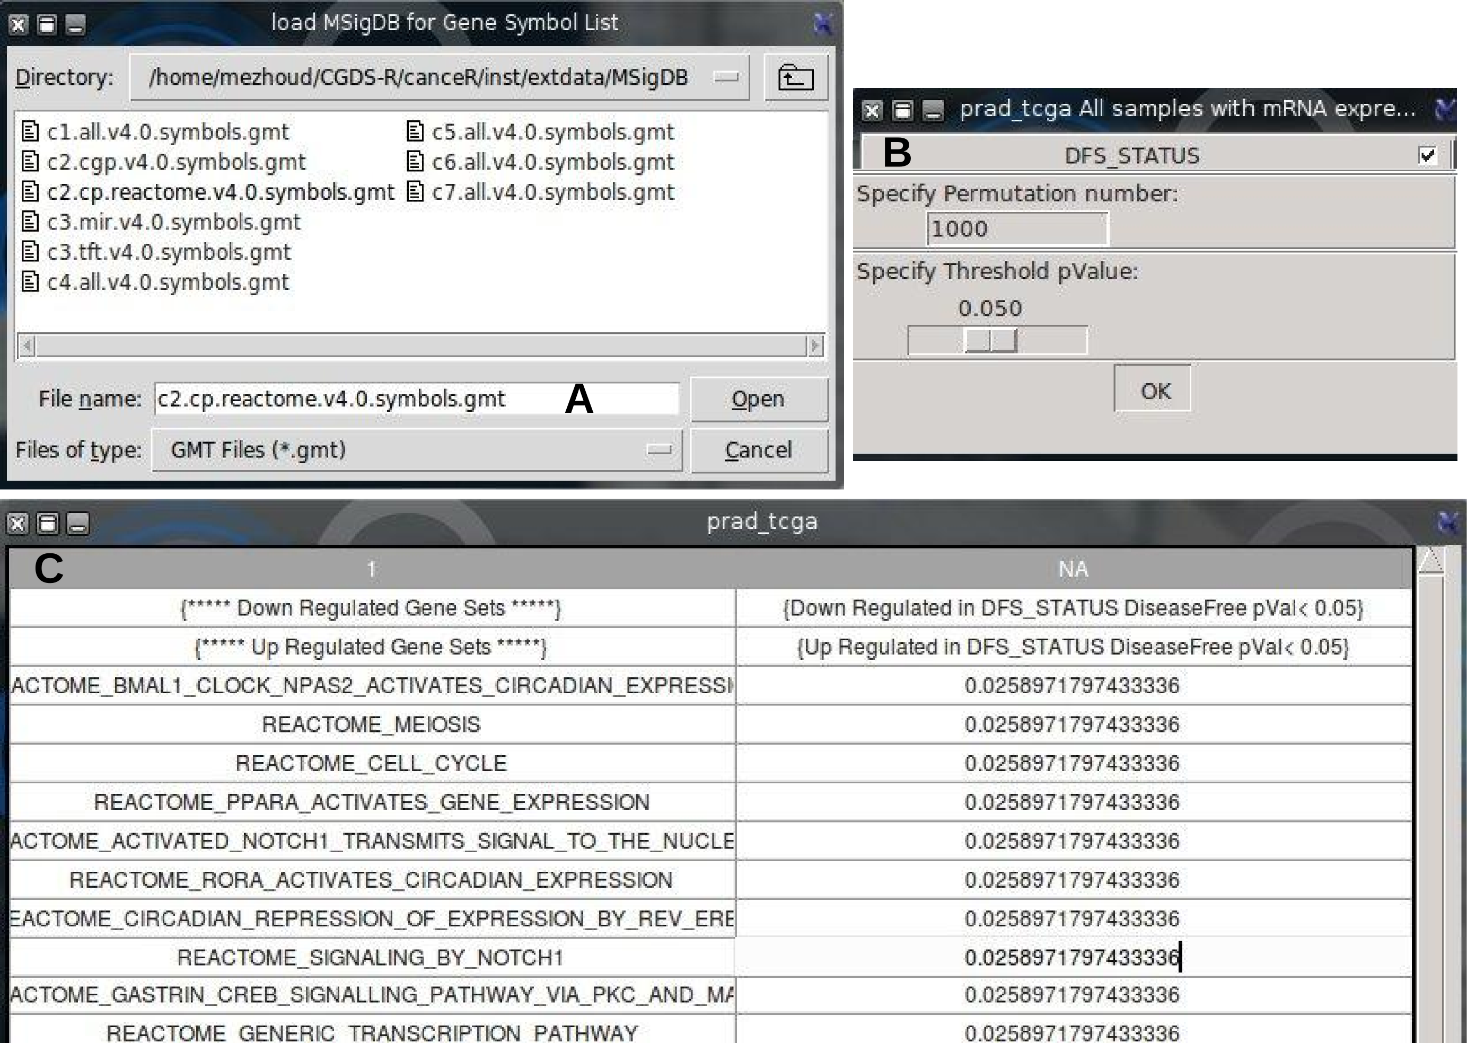
Task: Select c3.mir.v4.0.symbols.gmt file
Action: coord(173,222)
